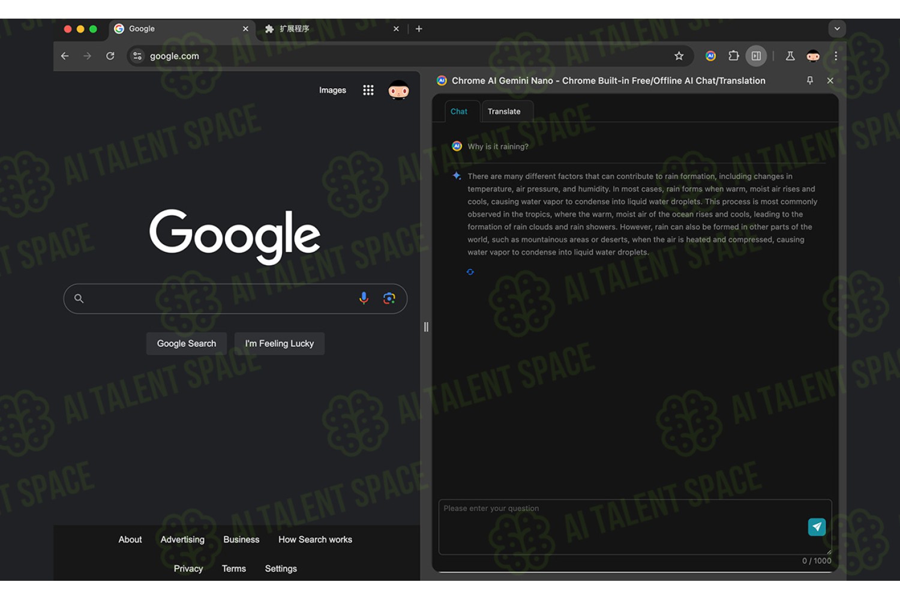Click the side panel title icon
Viewport: 900px width, 600px height.
tap(442, 80)
